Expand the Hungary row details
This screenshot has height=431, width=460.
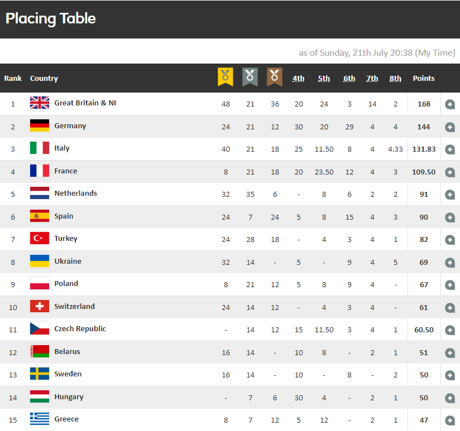click(x=450, y=398)
